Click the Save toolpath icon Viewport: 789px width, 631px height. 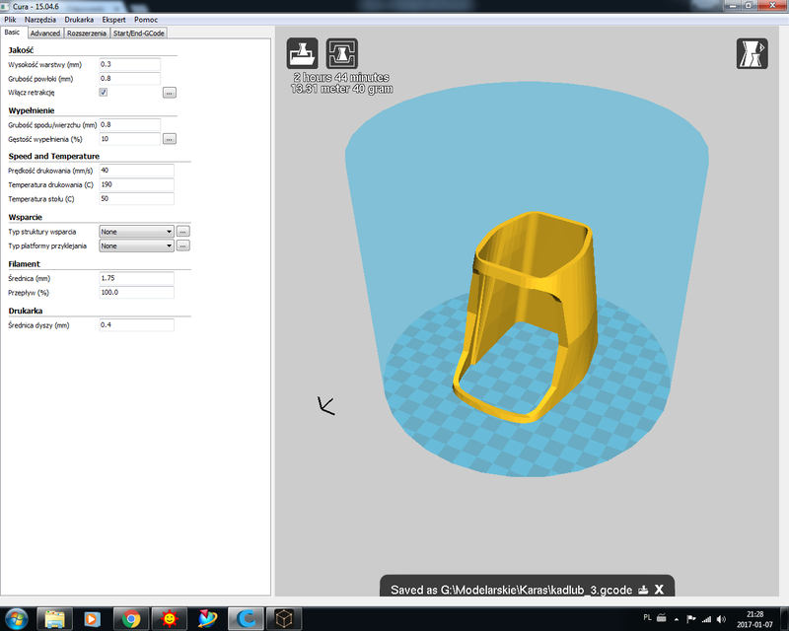pyautogui.click(x=342, y=53)
